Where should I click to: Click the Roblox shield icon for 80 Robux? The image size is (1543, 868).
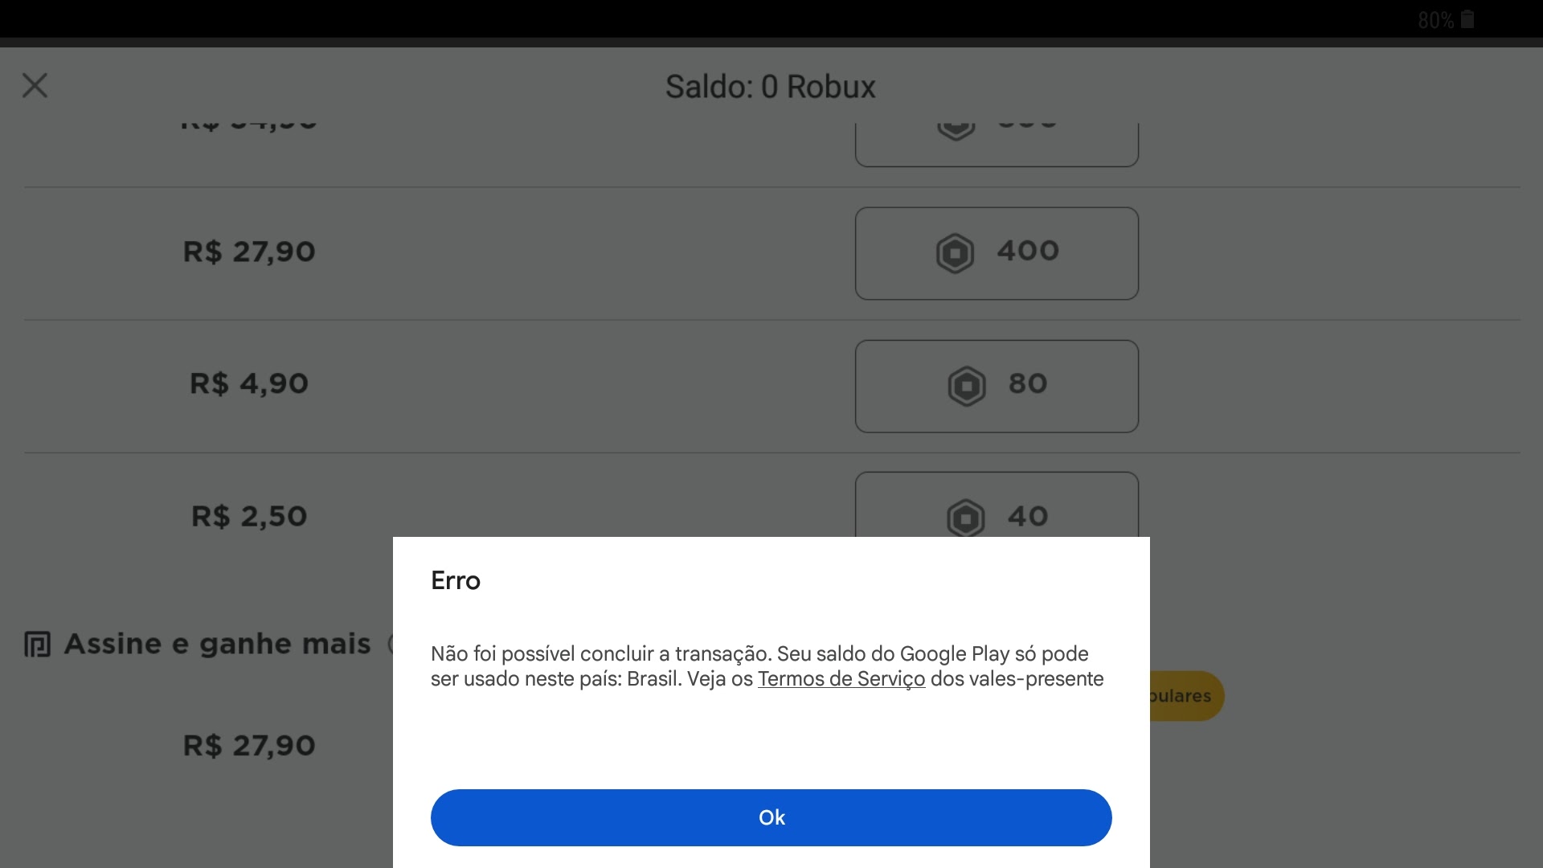965,385
